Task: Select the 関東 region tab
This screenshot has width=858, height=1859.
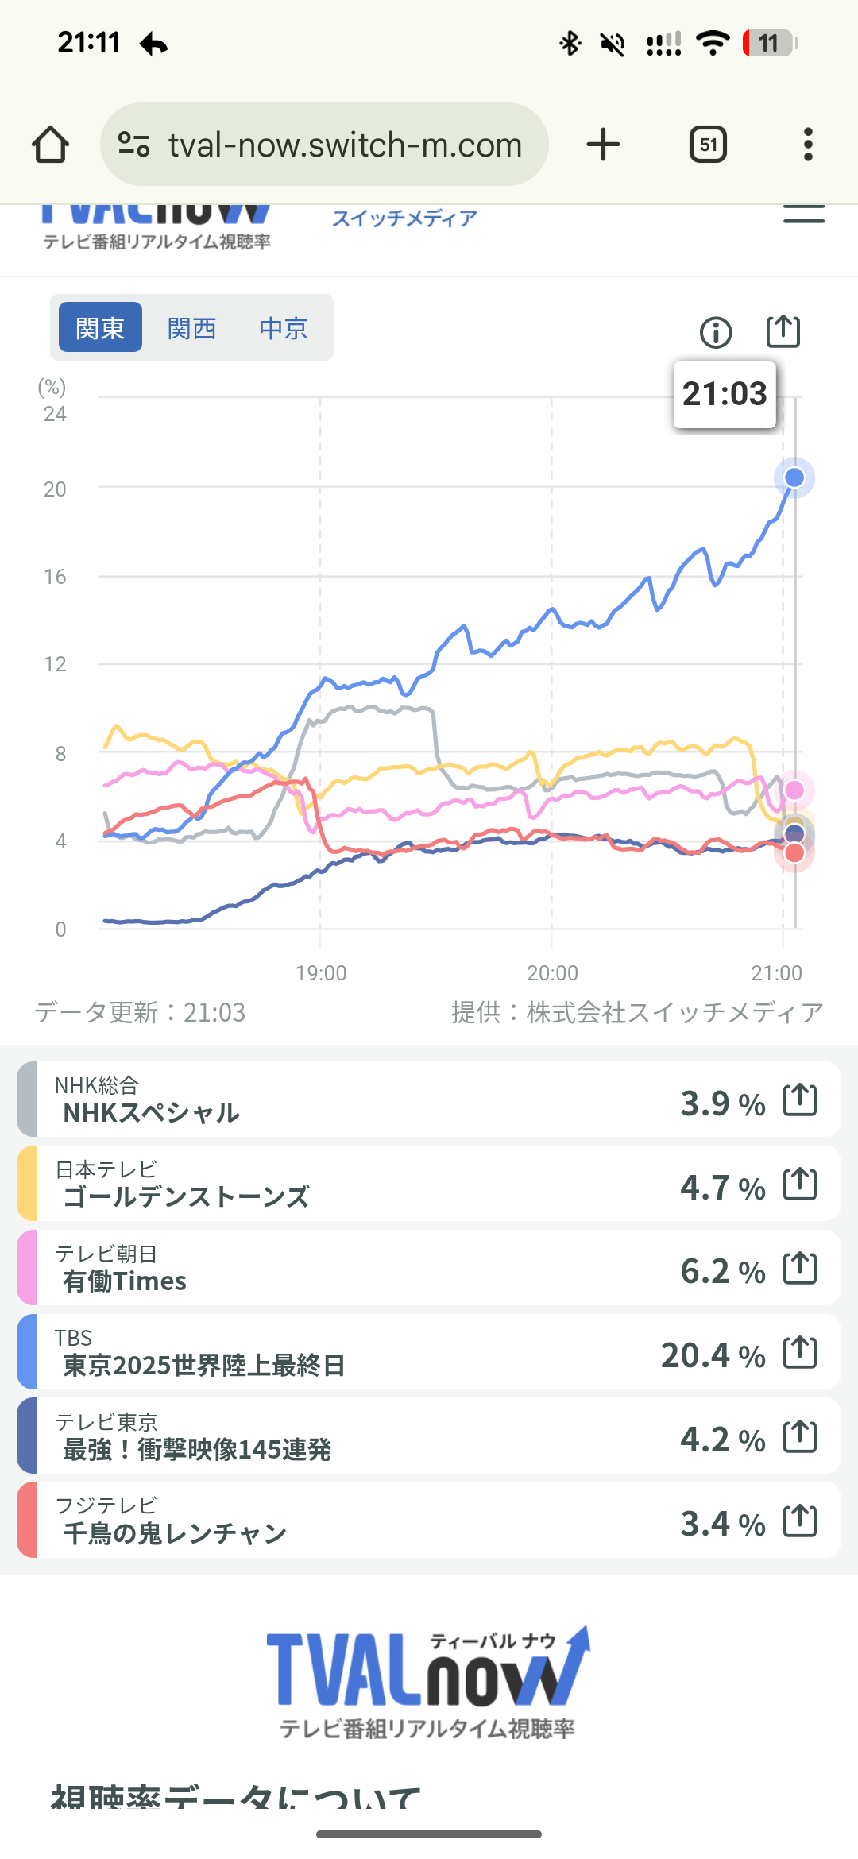Action: [100, 327]
